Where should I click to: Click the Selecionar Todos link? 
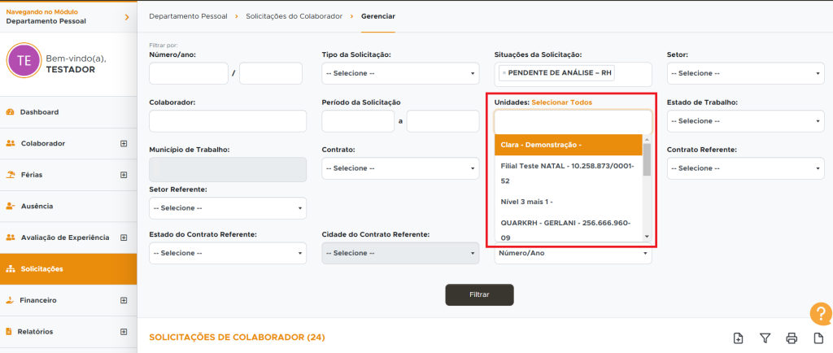pyautogui.click(x=561, y=102)
